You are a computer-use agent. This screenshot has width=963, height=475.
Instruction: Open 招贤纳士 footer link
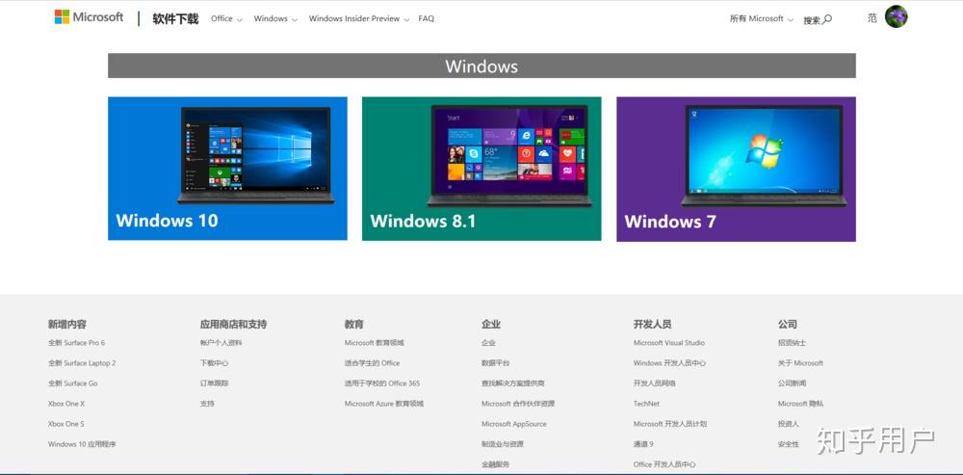pos(792,343)
